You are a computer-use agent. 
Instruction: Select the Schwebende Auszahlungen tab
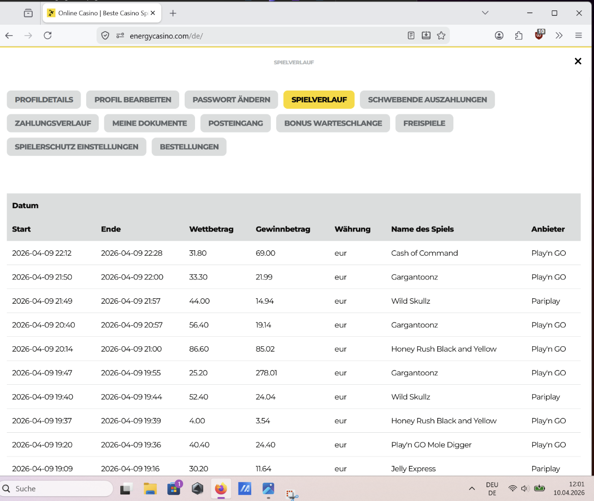point(427,99)
